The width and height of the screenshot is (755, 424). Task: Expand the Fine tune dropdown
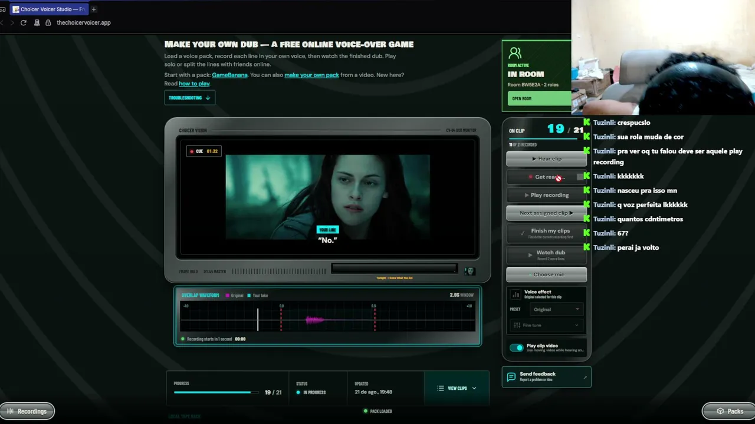click(x=546, y=325)
